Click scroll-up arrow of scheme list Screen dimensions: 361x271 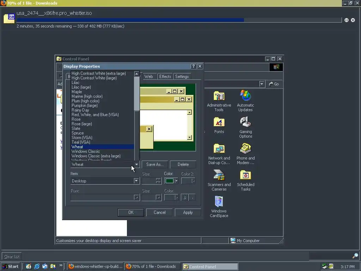tap(136, 74)
